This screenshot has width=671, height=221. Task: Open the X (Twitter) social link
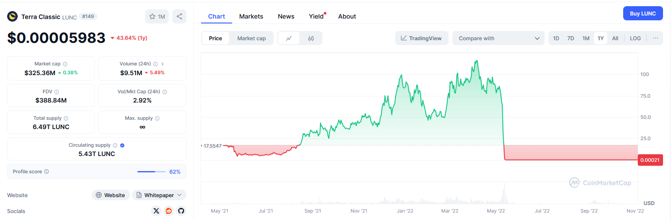(x=156, y=211)
